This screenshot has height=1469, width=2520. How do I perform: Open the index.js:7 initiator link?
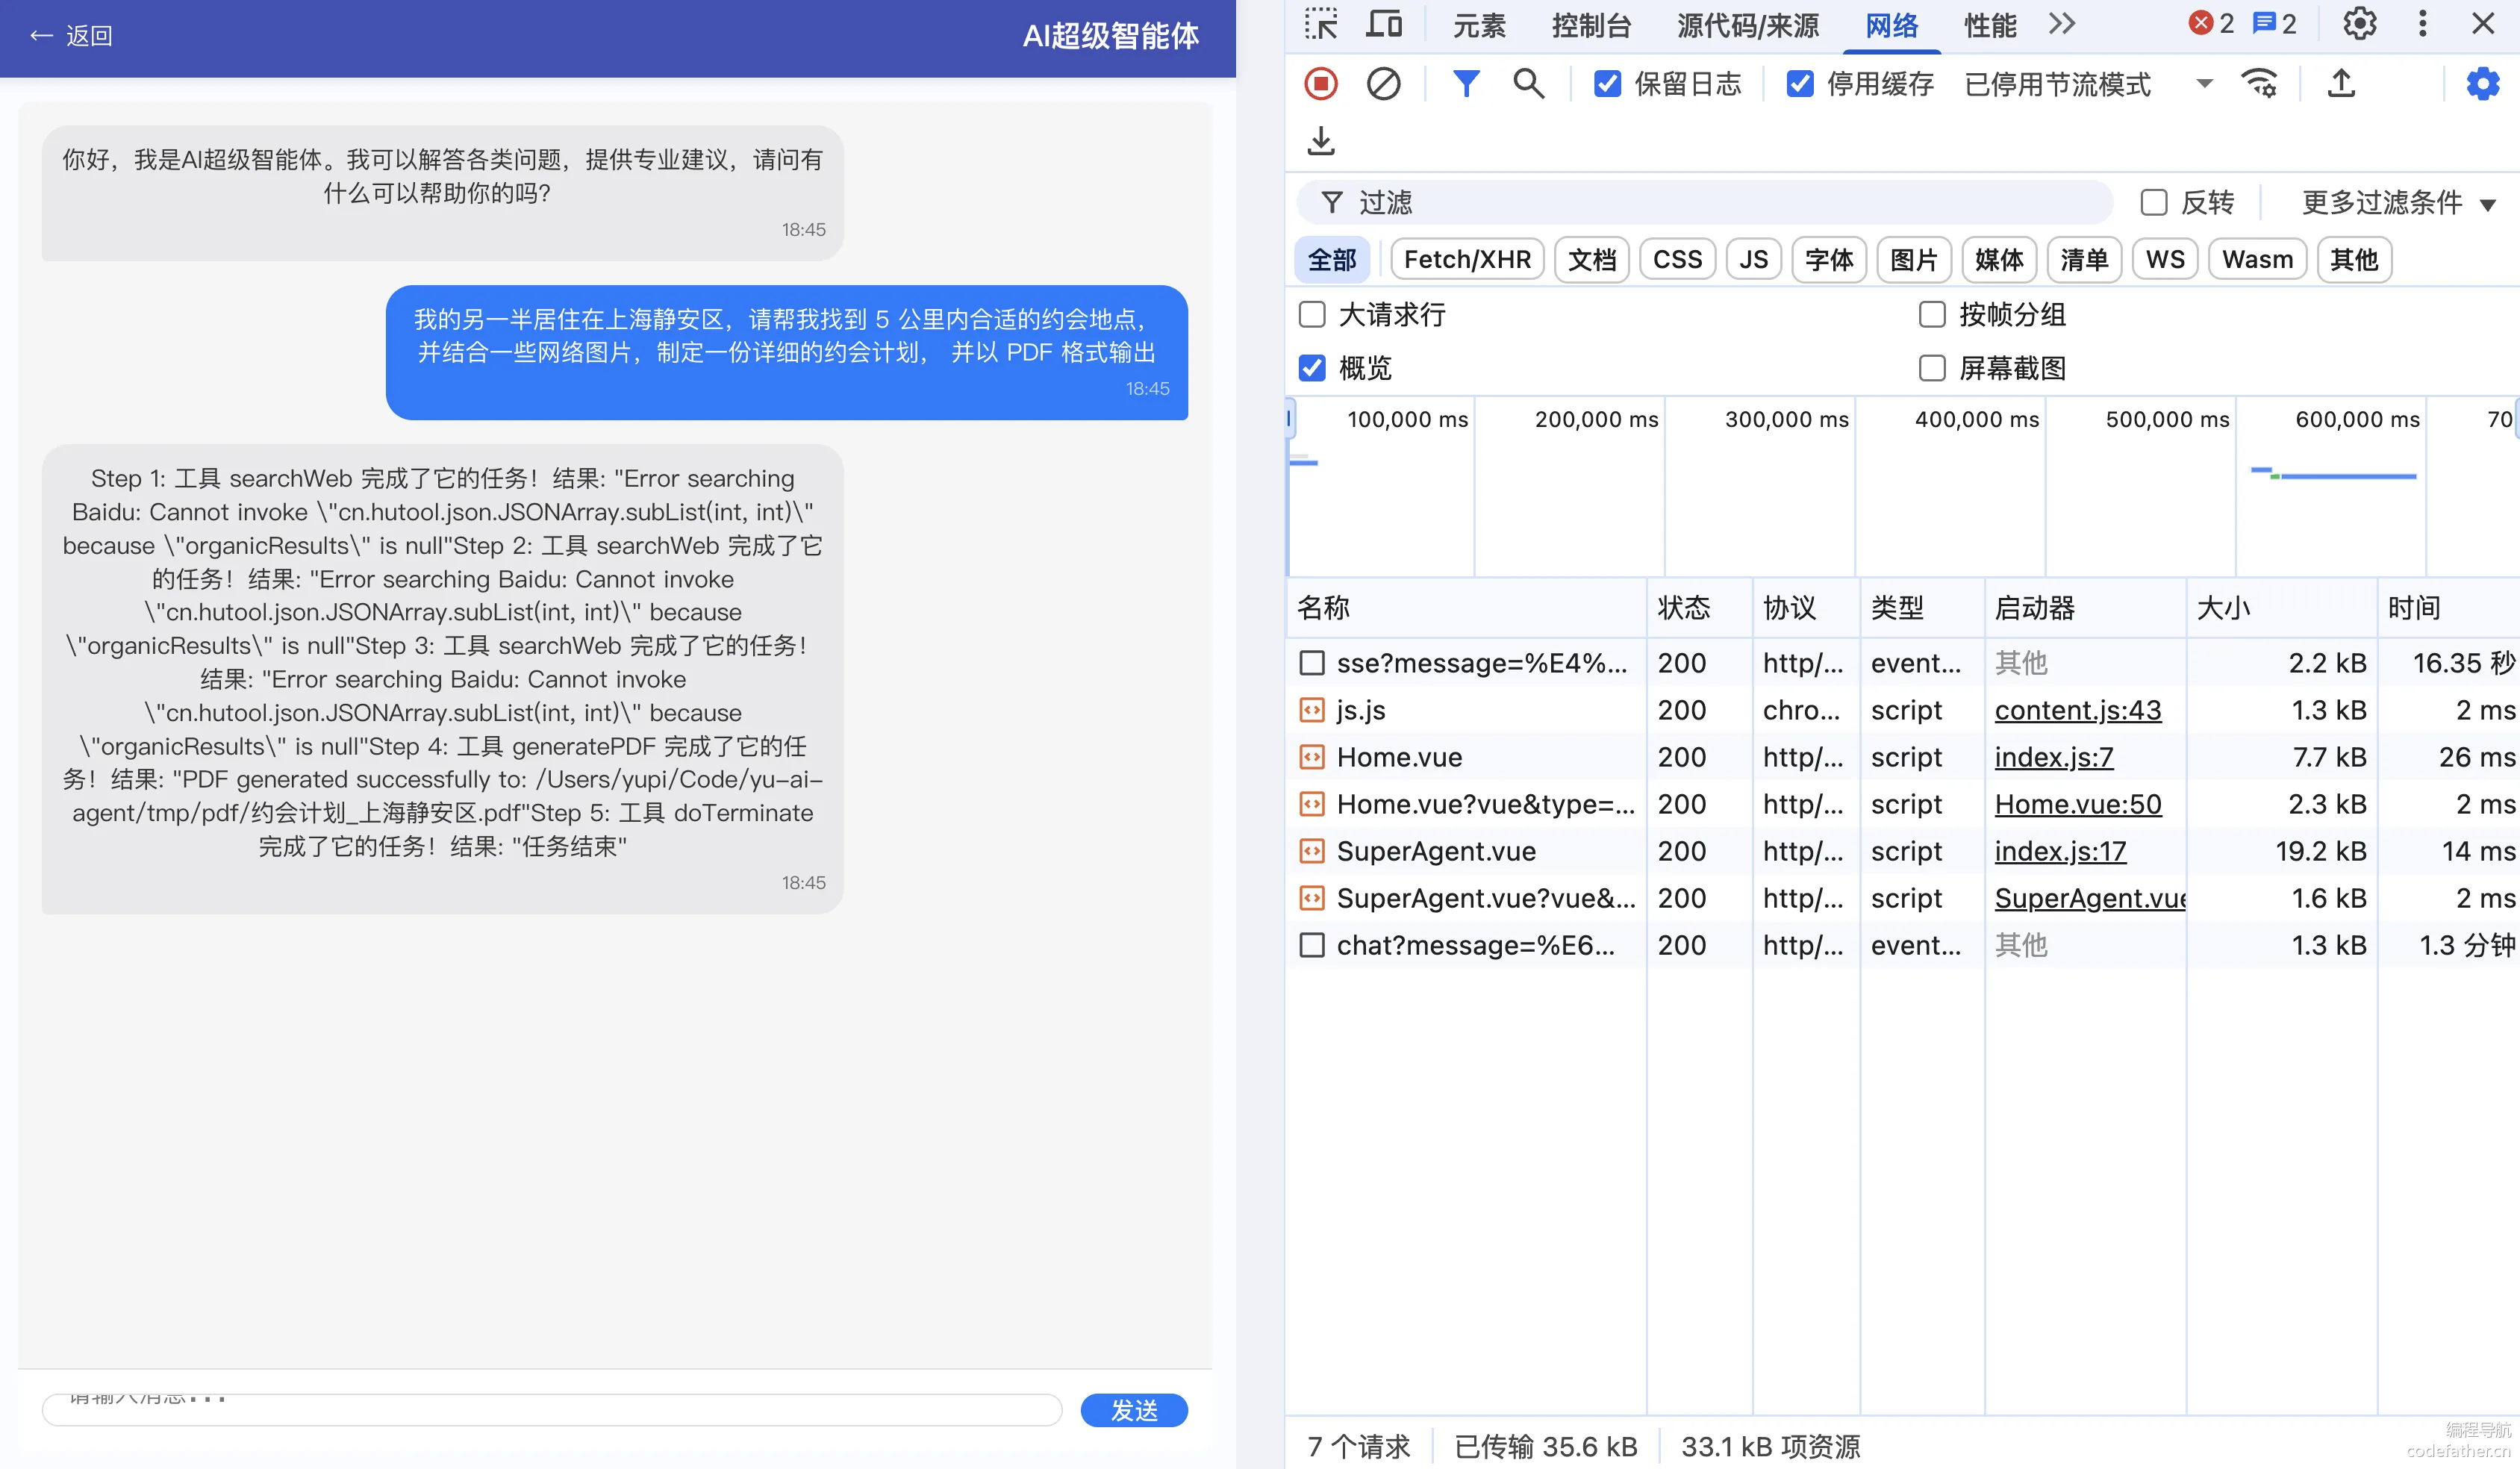coord(2054,757)
